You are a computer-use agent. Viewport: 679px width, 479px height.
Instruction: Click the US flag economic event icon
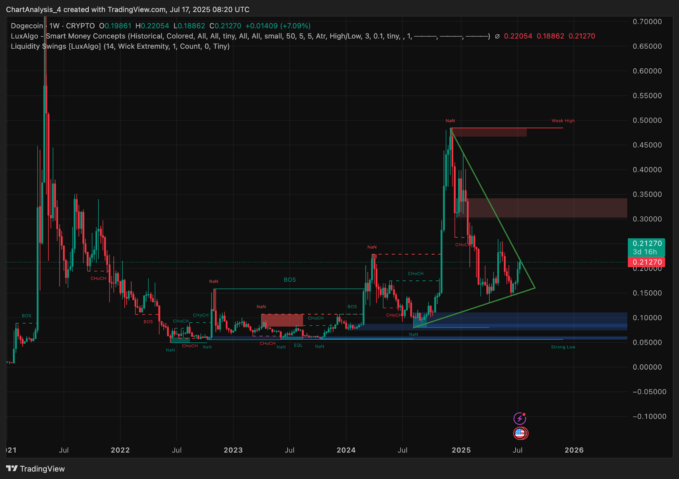(520, 433)
